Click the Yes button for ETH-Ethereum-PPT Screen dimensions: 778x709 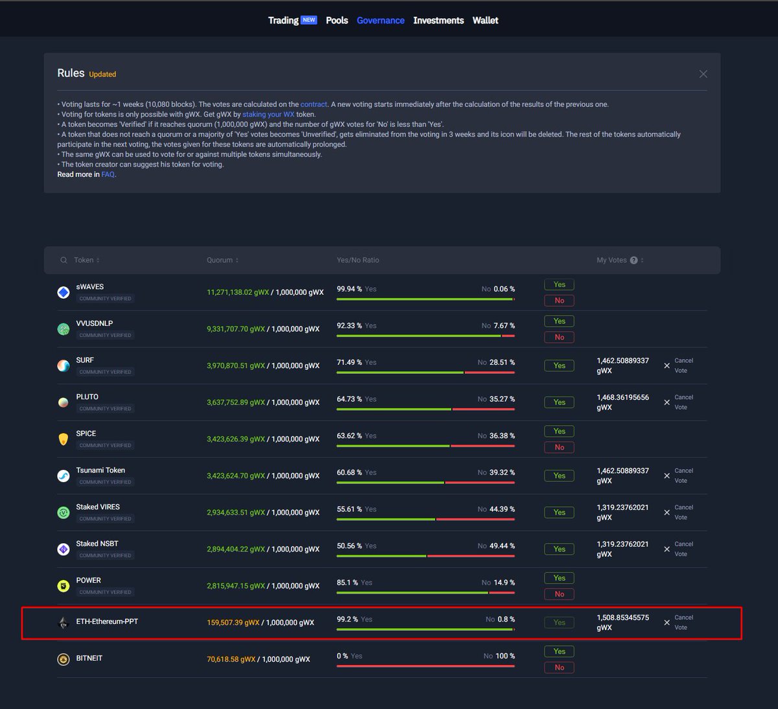click(x=560, y=623)
